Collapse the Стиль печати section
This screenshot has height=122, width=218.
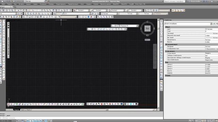pos(191,51)
